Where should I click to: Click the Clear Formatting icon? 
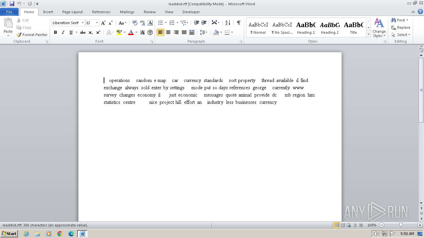134,23
